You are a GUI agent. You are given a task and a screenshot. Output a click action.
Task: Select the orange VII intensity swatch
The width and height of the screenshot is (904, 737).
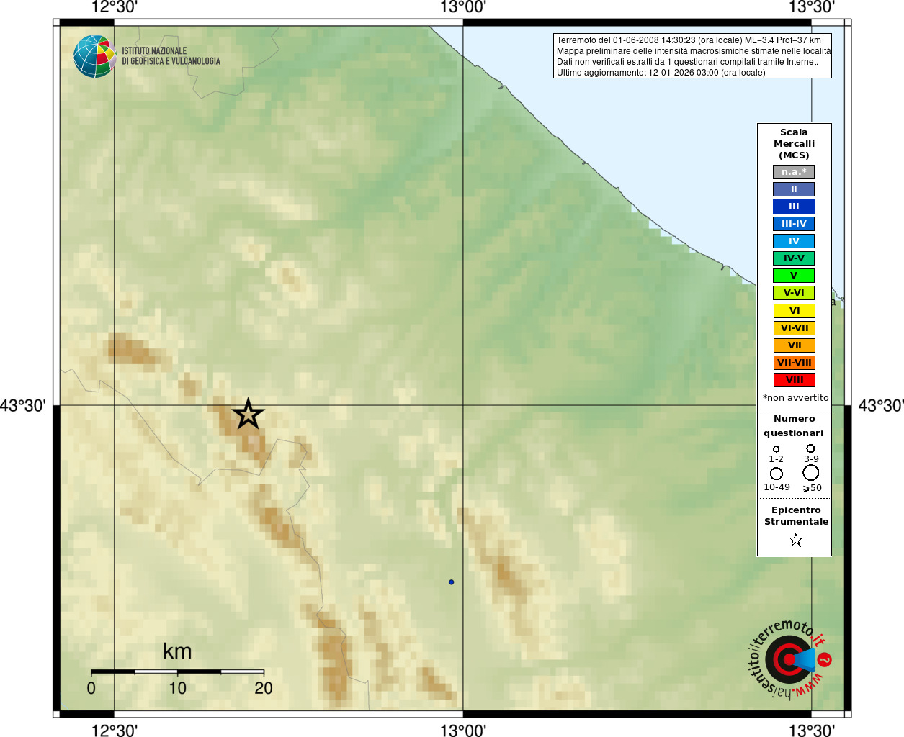click(794, 345)
